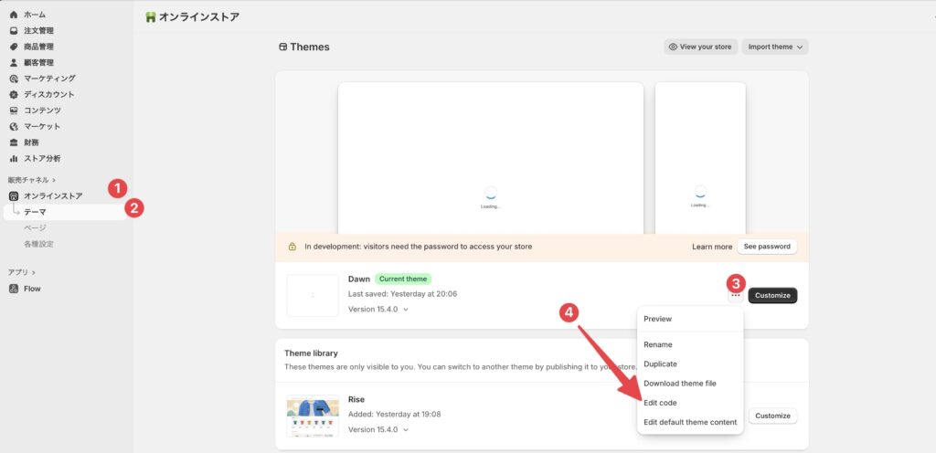Expand Dawn Version 15.4.0 chevron
Screen dimensions: 936x453
406,310
